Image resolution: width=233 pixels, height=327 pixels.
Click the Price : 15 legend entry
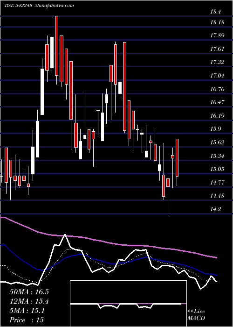coord(27,320)
